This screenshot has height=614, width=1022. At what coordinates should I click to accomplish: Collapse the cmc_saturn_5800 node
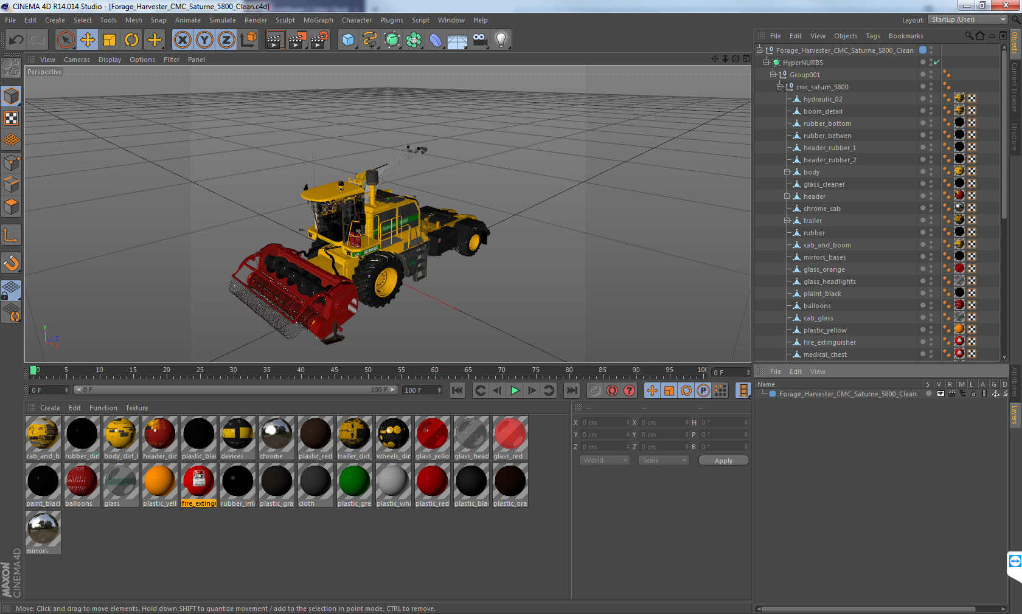[780, 86]
